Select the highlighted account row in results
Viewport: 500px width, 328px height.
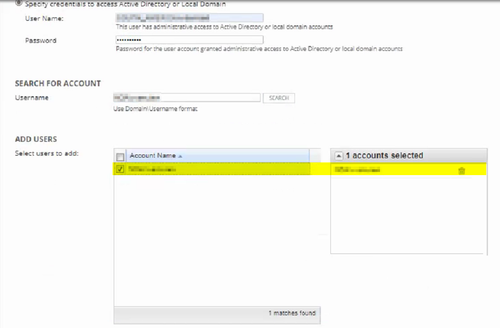(x=212, y=169)
